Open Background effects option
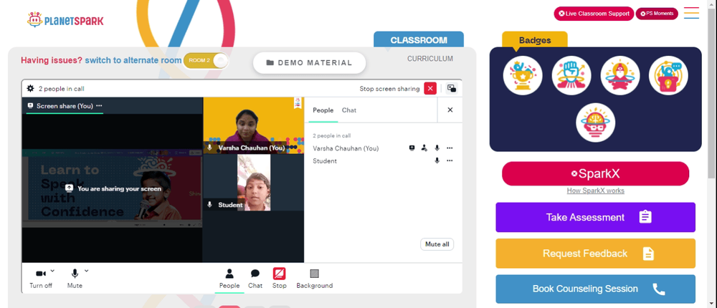 (x=315, y=279)
